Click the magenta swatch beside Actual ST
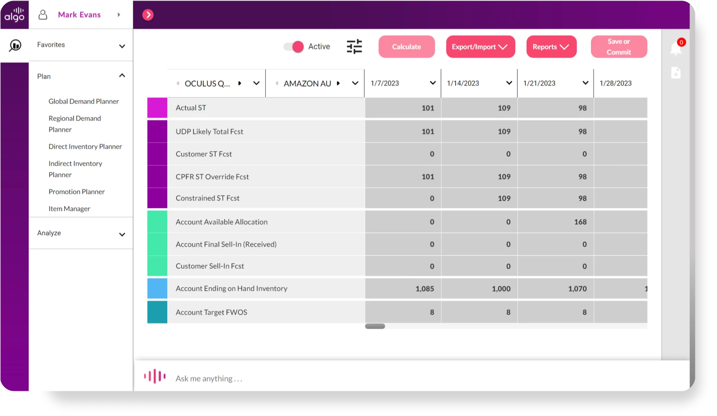The height and width of the screenshot is (416, 717). (157, 108)
